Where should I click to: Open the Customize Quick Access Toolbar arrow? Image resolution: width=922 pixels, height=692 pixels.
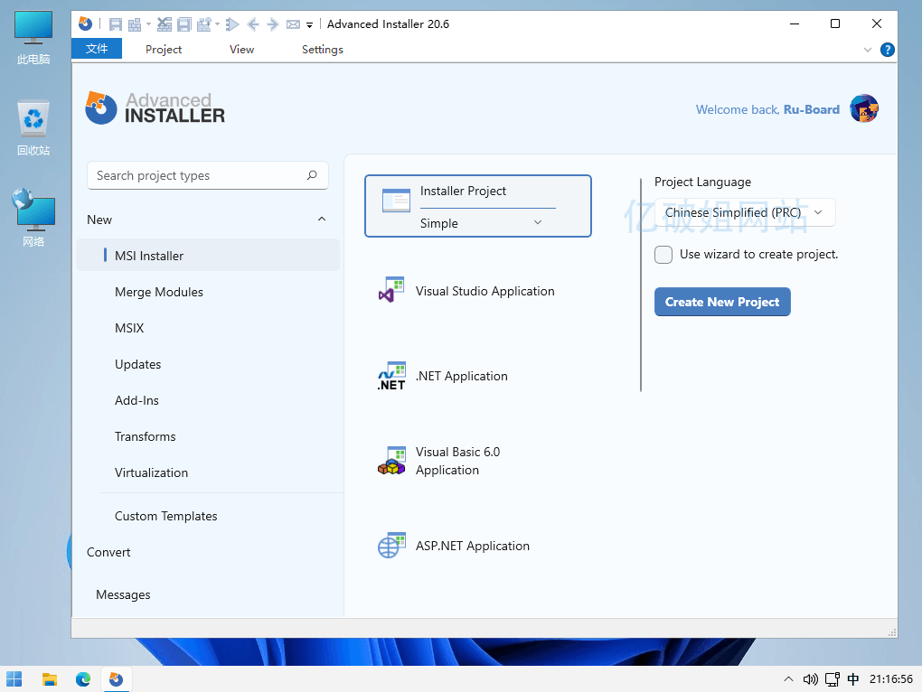(309, 25)
